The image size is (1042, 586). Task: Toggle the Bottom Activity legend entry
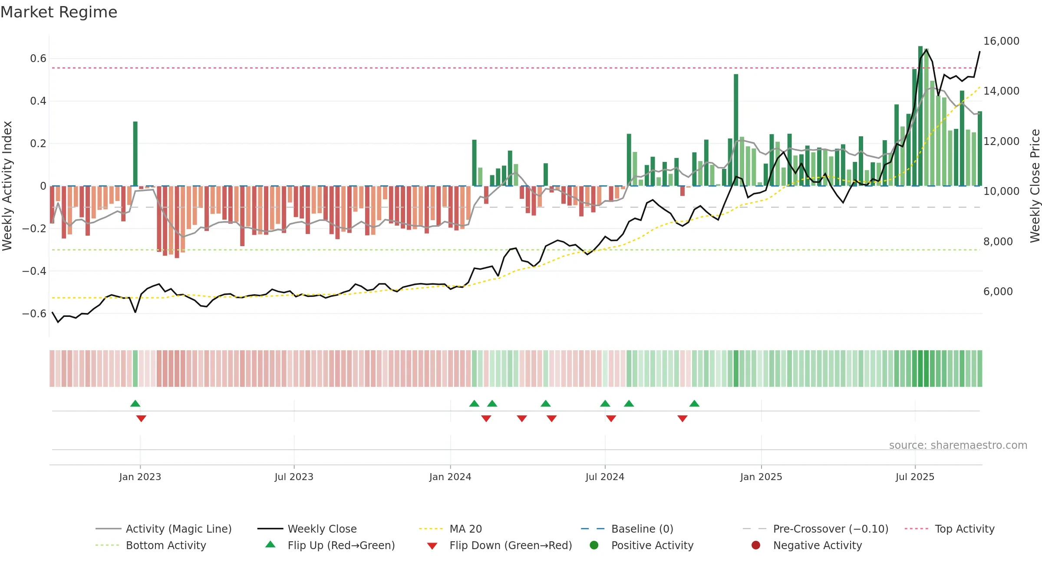point(151,545)
